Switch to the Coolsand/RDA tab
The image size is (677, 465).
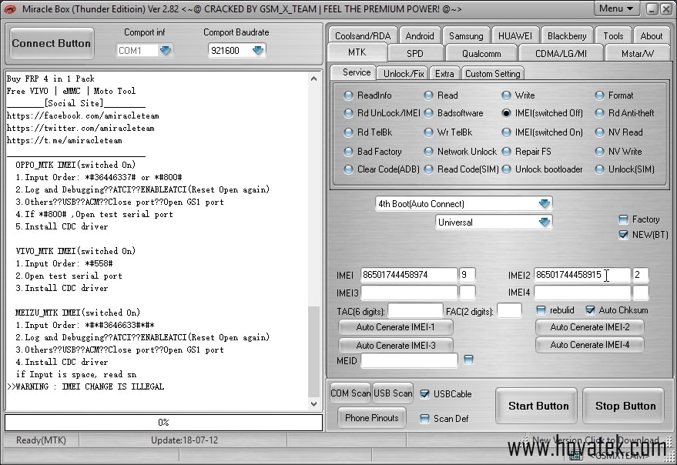pyautogui.click(x=363, y=36)
